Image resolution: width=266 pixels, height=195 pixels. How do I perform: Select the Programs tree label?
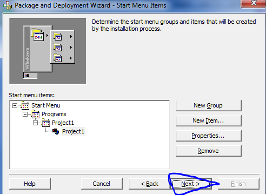pos(54,114)
